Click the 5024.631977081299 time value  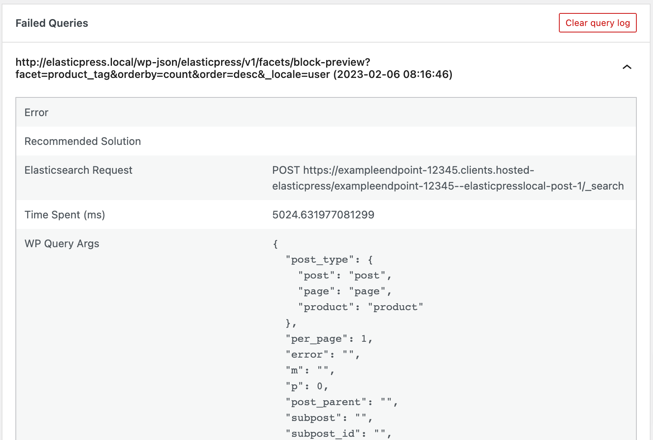click(323, 215)
